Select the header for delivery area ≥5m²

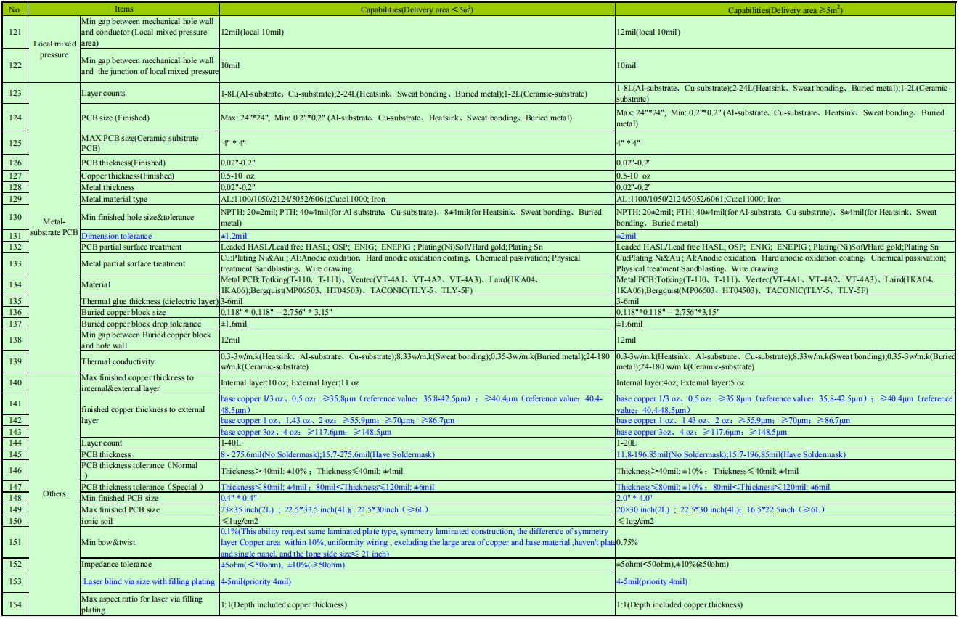click(x=785, y=9)
